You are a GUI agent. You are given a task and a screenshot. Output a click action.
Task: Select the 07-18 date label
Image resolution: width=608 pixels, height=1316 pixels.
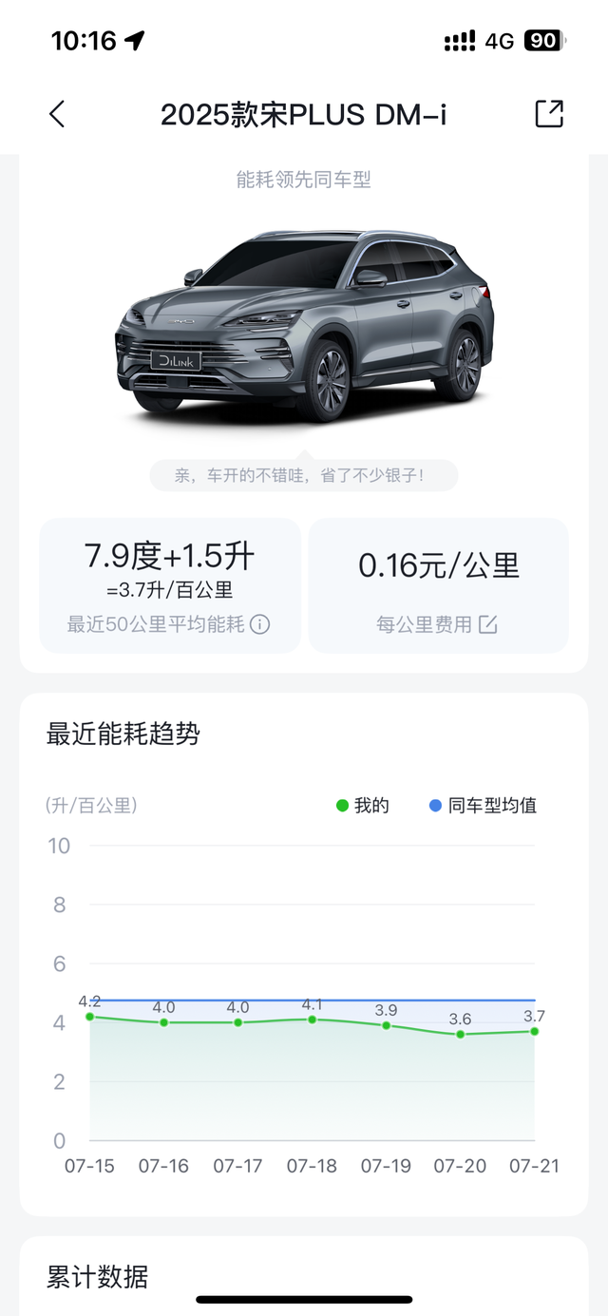[312, 1166]
